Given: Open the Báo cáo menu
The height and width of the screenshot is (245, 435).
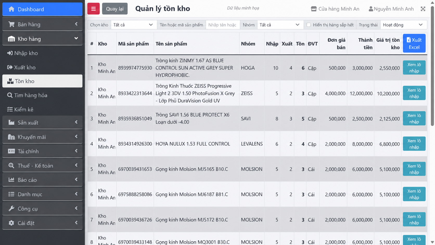Looking at the screenshot, I should click(x=42, y=180).
